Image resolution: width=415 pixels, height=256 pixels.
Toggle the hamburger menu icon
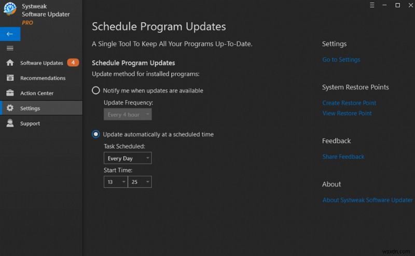point(10,48)
